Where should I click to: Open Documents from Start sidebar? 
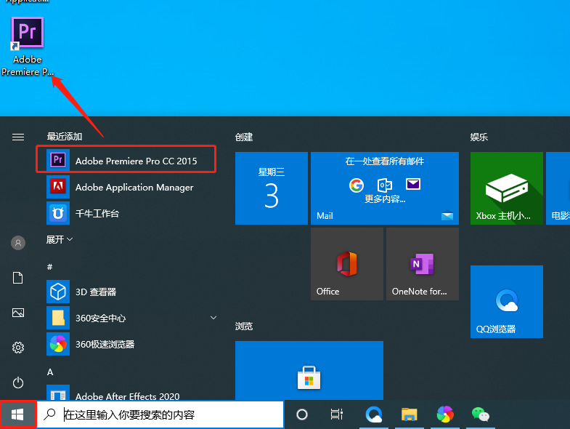[x=18, y=278]
